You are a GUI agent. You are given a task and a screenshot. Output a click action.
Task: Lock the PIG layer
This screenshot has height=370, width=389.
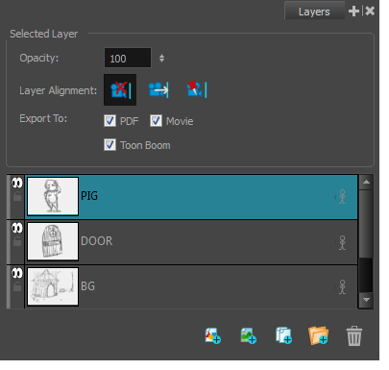click(x=17, y=196)
